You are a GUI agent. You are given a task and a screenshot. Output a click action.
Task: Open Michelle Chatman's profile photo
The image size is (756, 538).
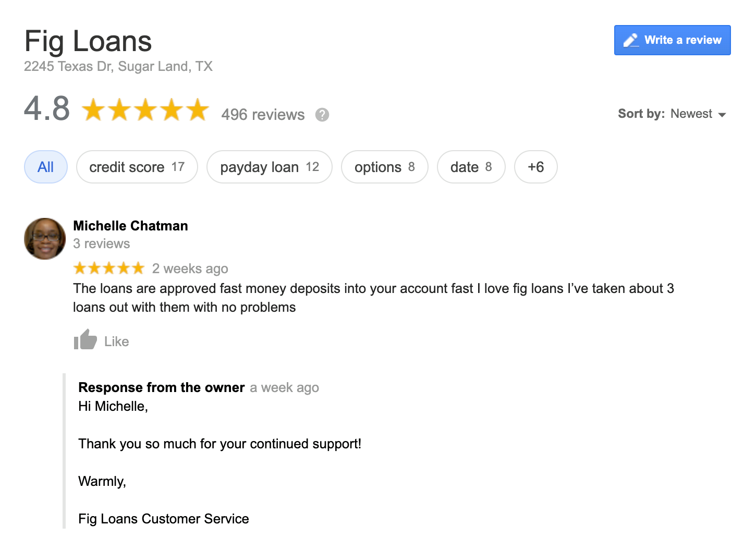tap(45, 239)
